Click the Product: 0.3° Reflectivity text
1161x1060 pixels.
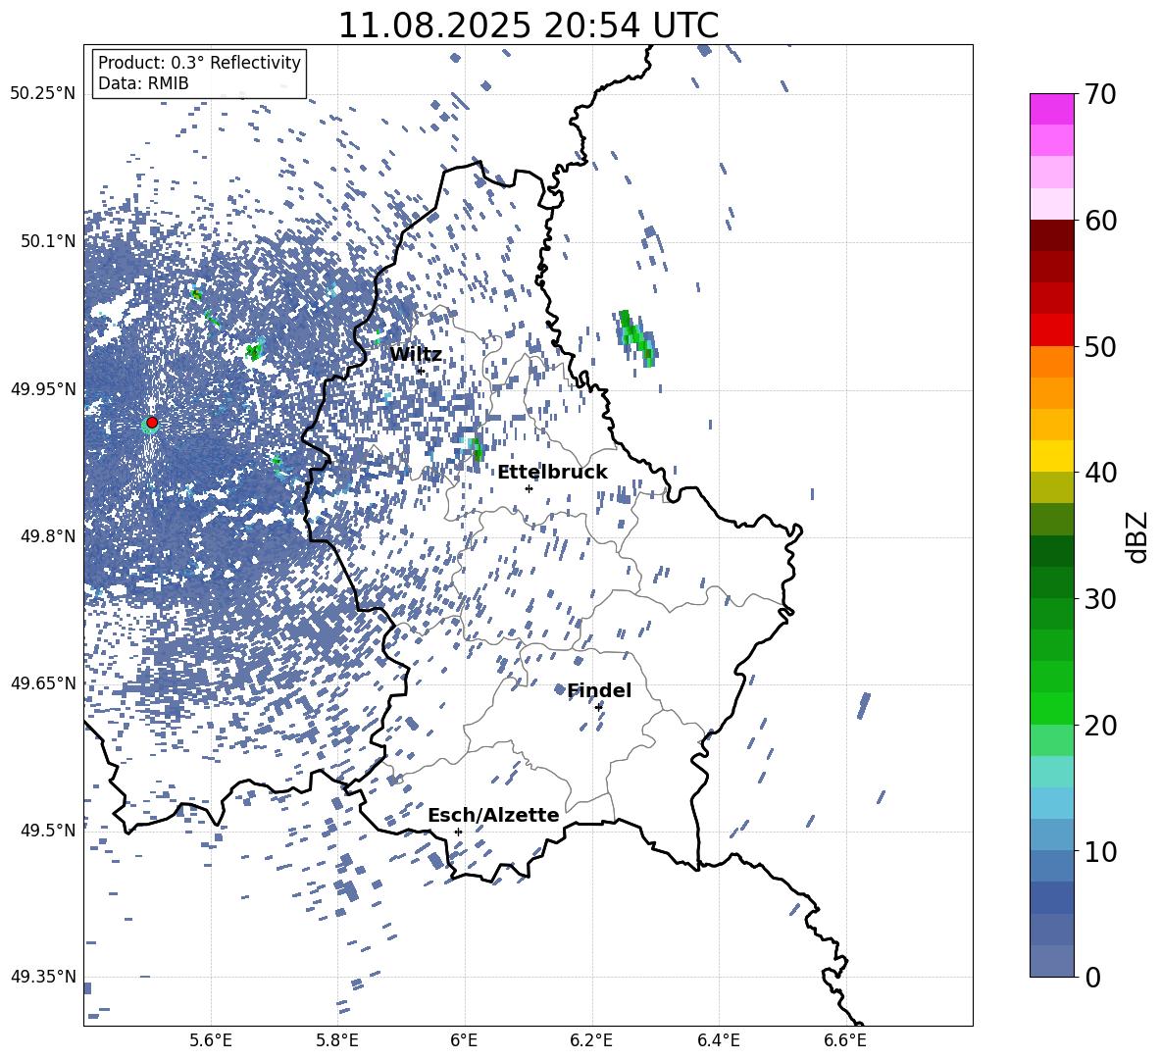point(199,63)
